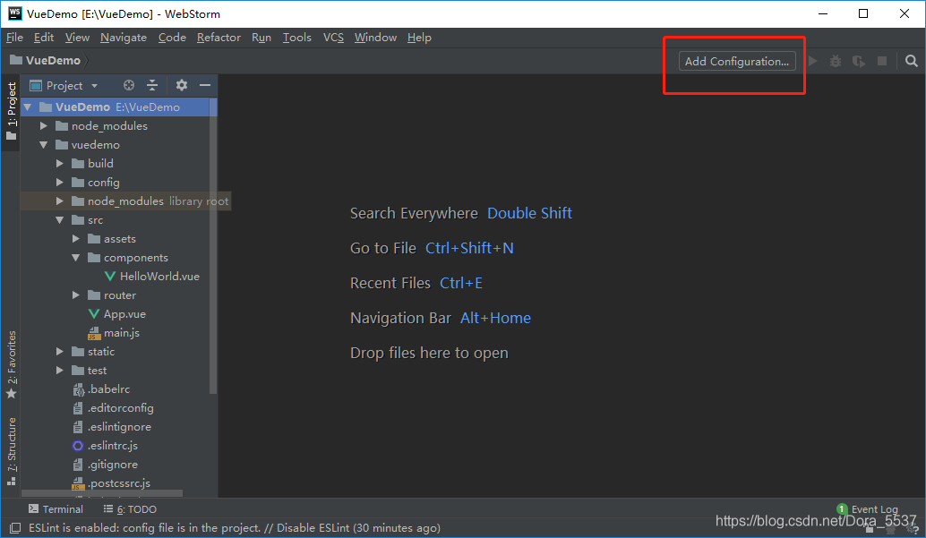Toggle the 2: Favorites side tab
The image size is (926, 538).
click(12, 365)
